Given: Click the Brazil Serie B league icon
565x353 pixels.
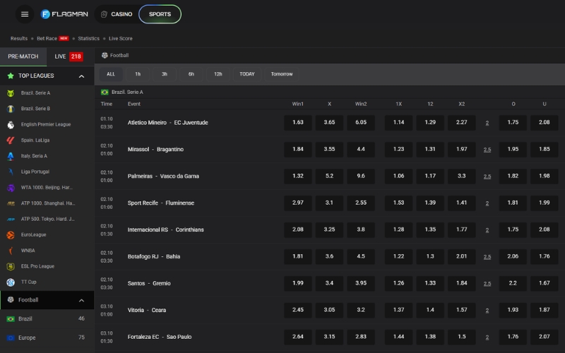Looking at the screenshot, I should [x=11, y=109].
